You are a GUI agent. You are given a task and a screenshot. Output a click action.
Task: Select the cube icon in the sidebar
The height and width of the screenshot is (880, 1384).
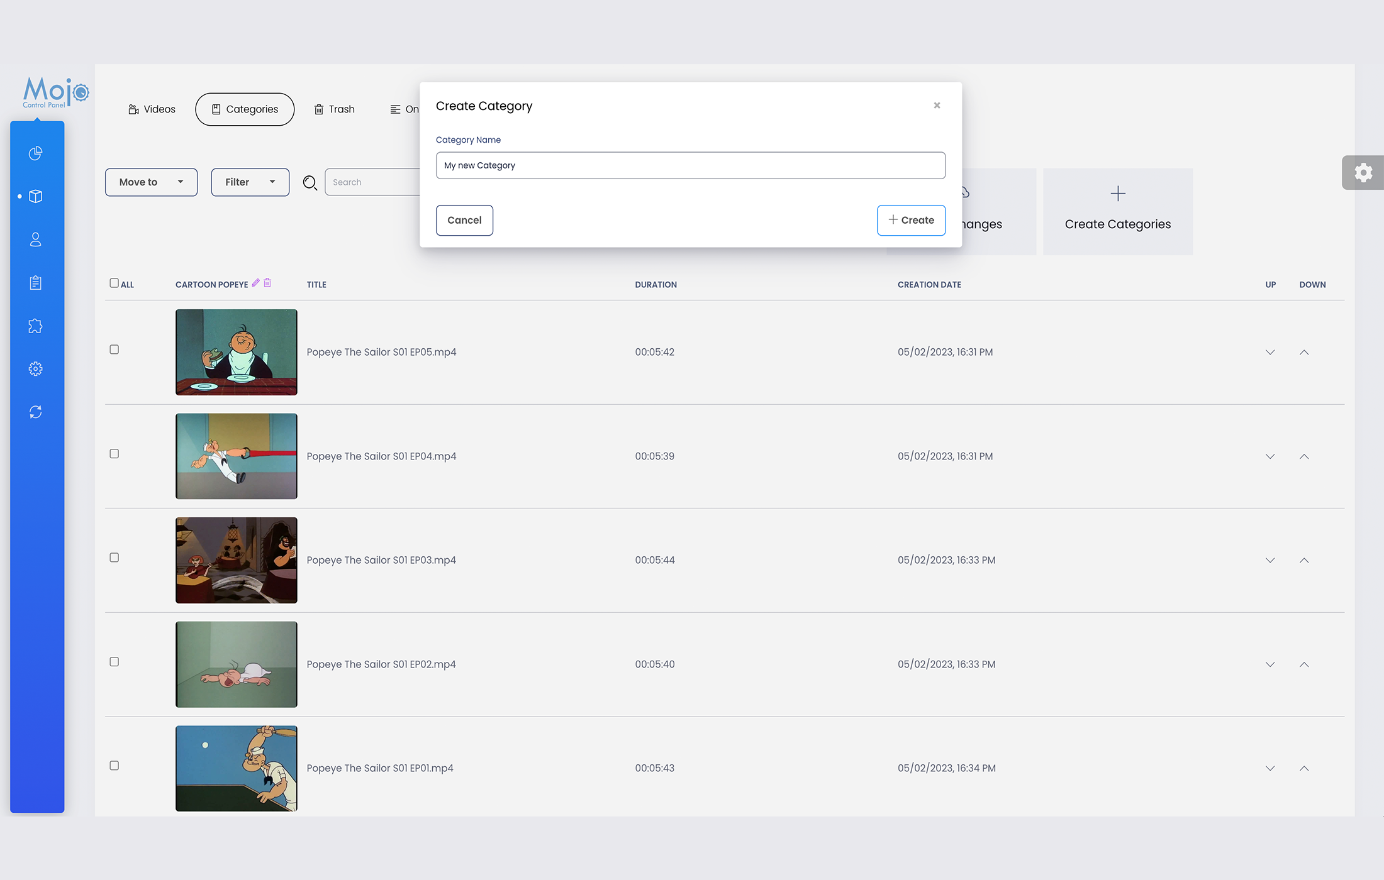tap(35, 195)
